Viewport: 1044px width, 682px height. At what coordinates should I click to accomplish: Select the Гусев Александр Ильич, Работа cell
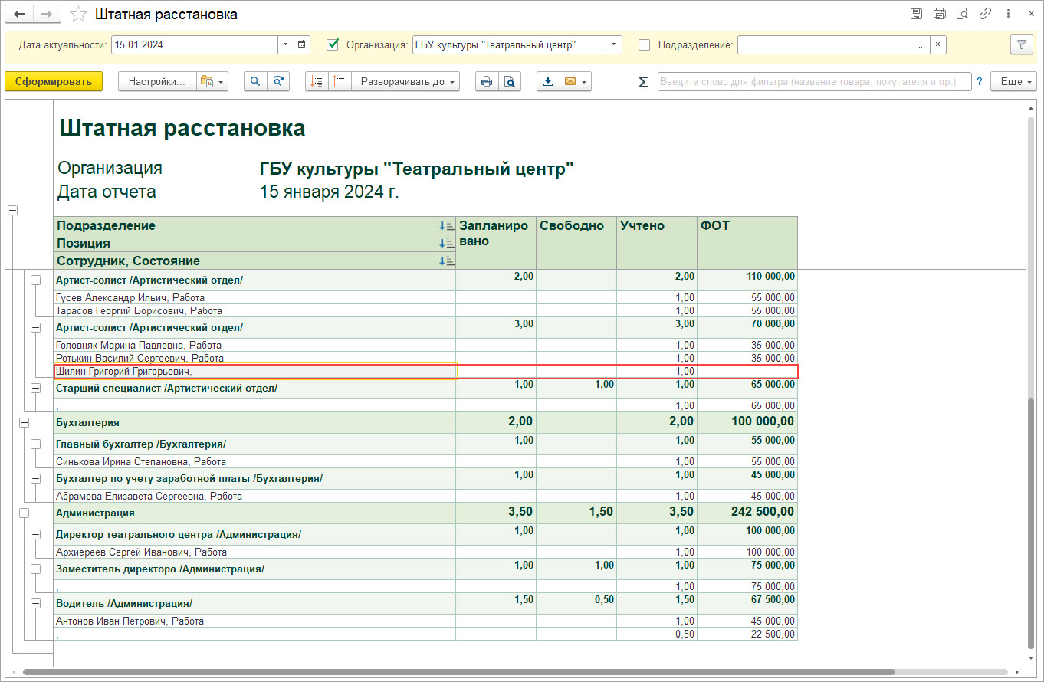254,297
